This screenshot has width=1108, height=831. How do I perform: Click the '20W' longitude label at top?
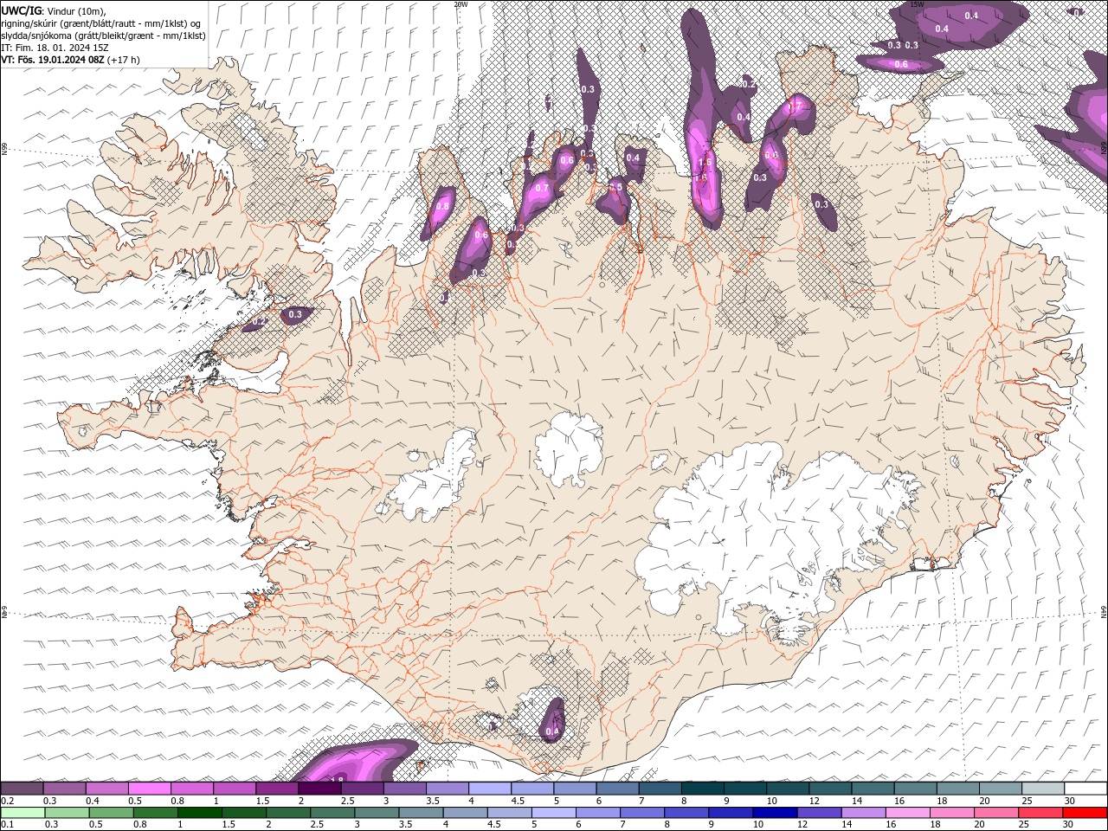point(461,4)
